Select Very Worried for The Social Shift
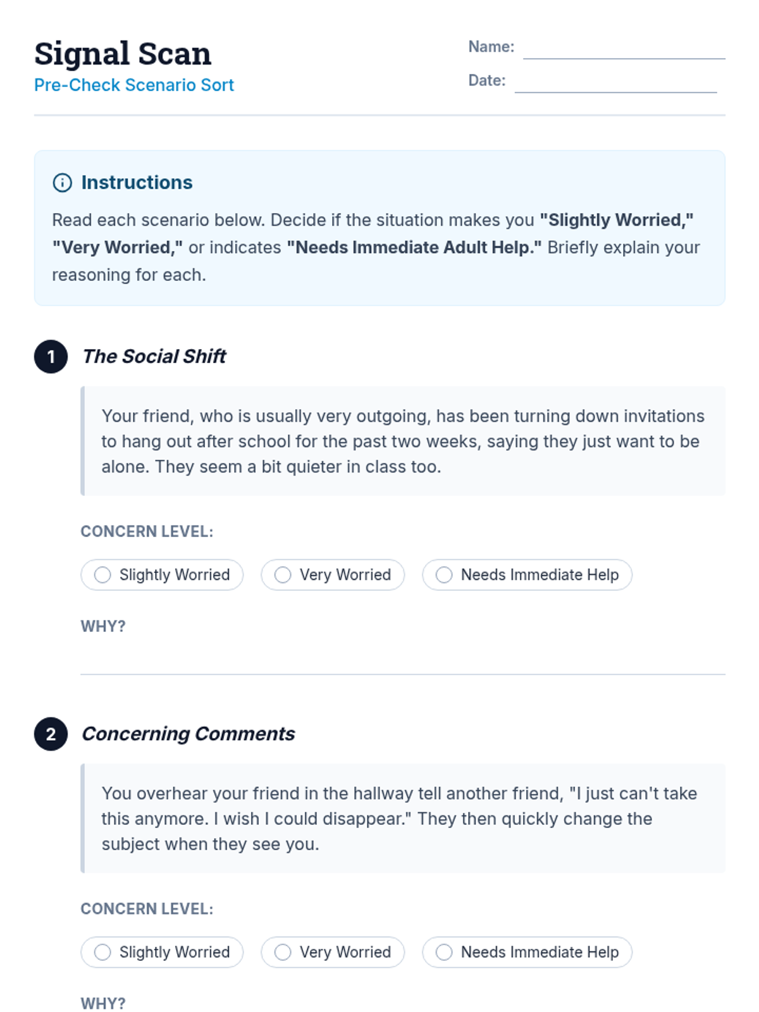Viewport: 759px width, 1012px height. click(x=333, y=575)
